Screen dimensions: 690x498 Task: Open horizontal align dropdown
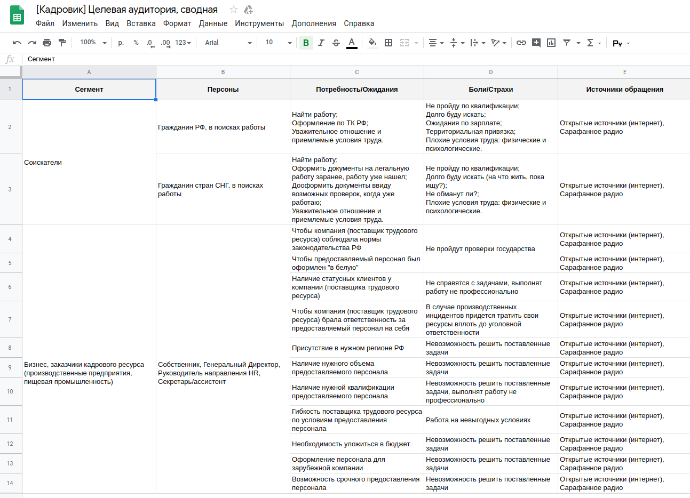click(436, 43)
